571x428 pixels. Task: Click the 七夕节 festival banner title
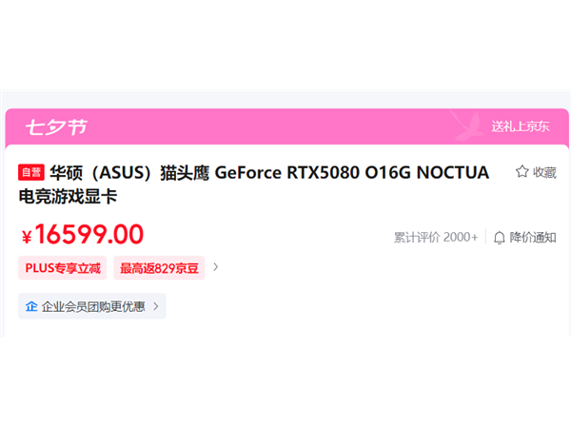pos(56,127)
